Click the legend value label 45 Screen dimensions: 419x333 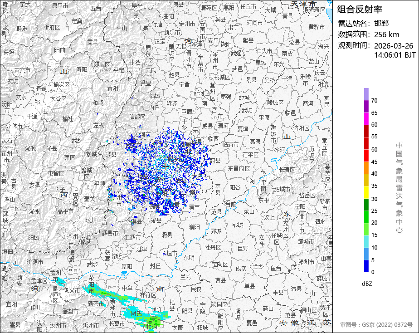click(375, 162)
